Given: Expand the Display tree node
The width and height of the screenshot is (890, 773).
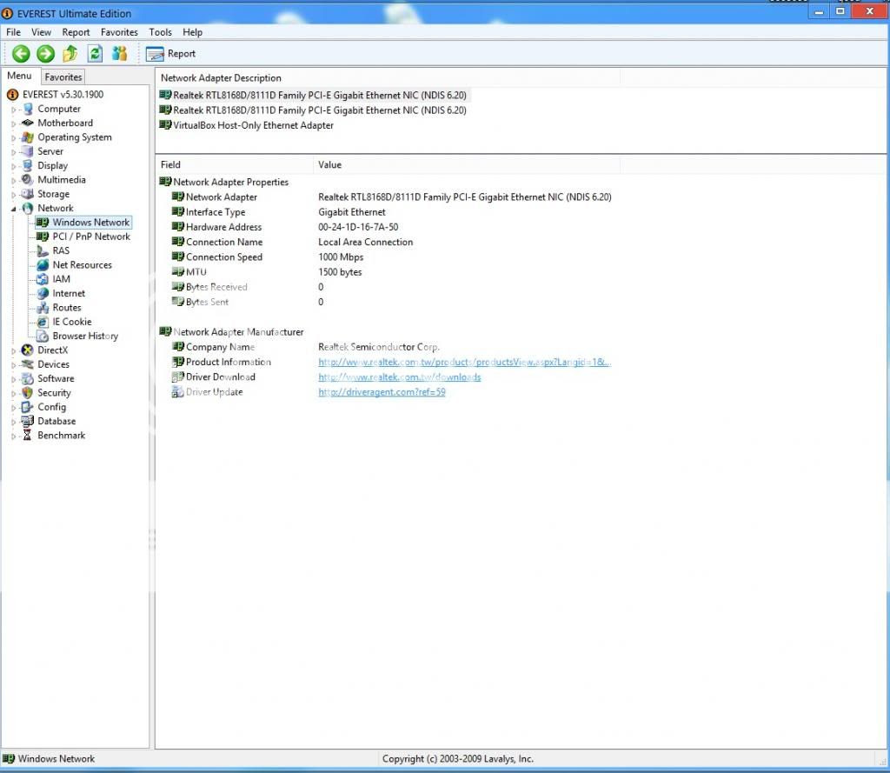Looking at the screenshot, I should pyautogui.click(x=14, y=166).
